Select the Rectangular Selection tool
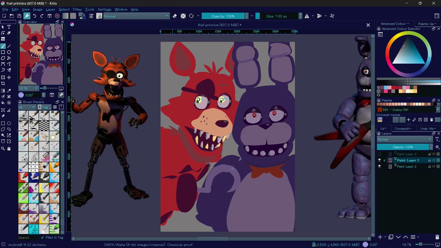This screenshot has width=441, height=248. point(3,123)
